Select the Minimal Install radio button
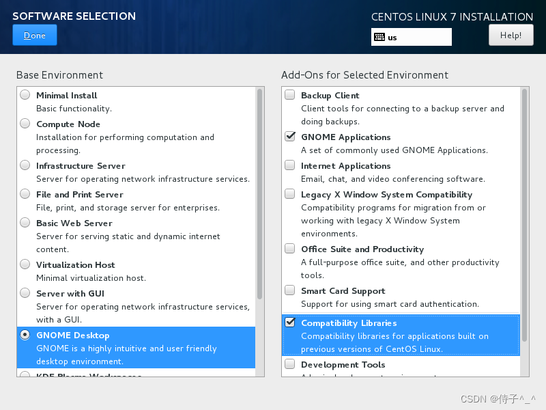 25,95
